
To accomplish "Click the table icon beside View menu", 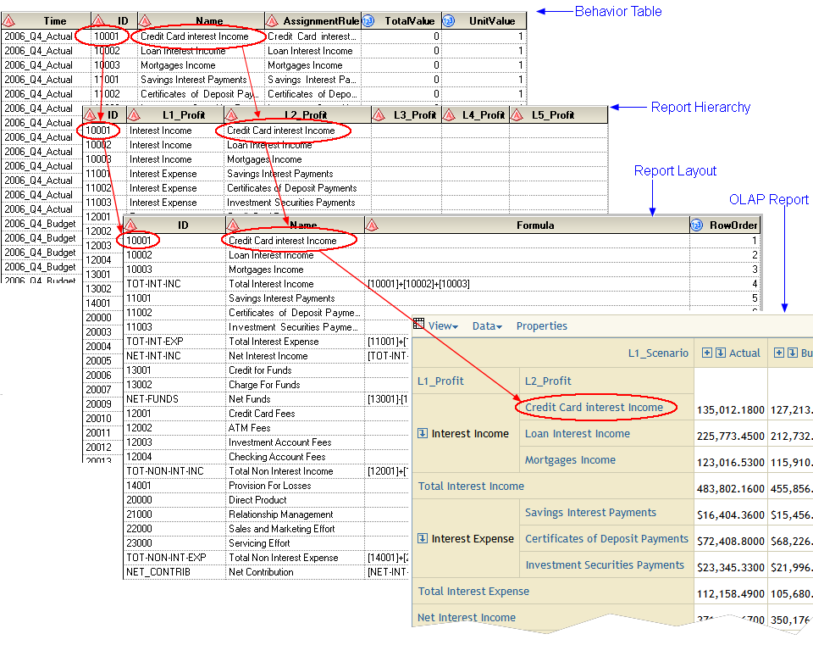I will 418,325.
